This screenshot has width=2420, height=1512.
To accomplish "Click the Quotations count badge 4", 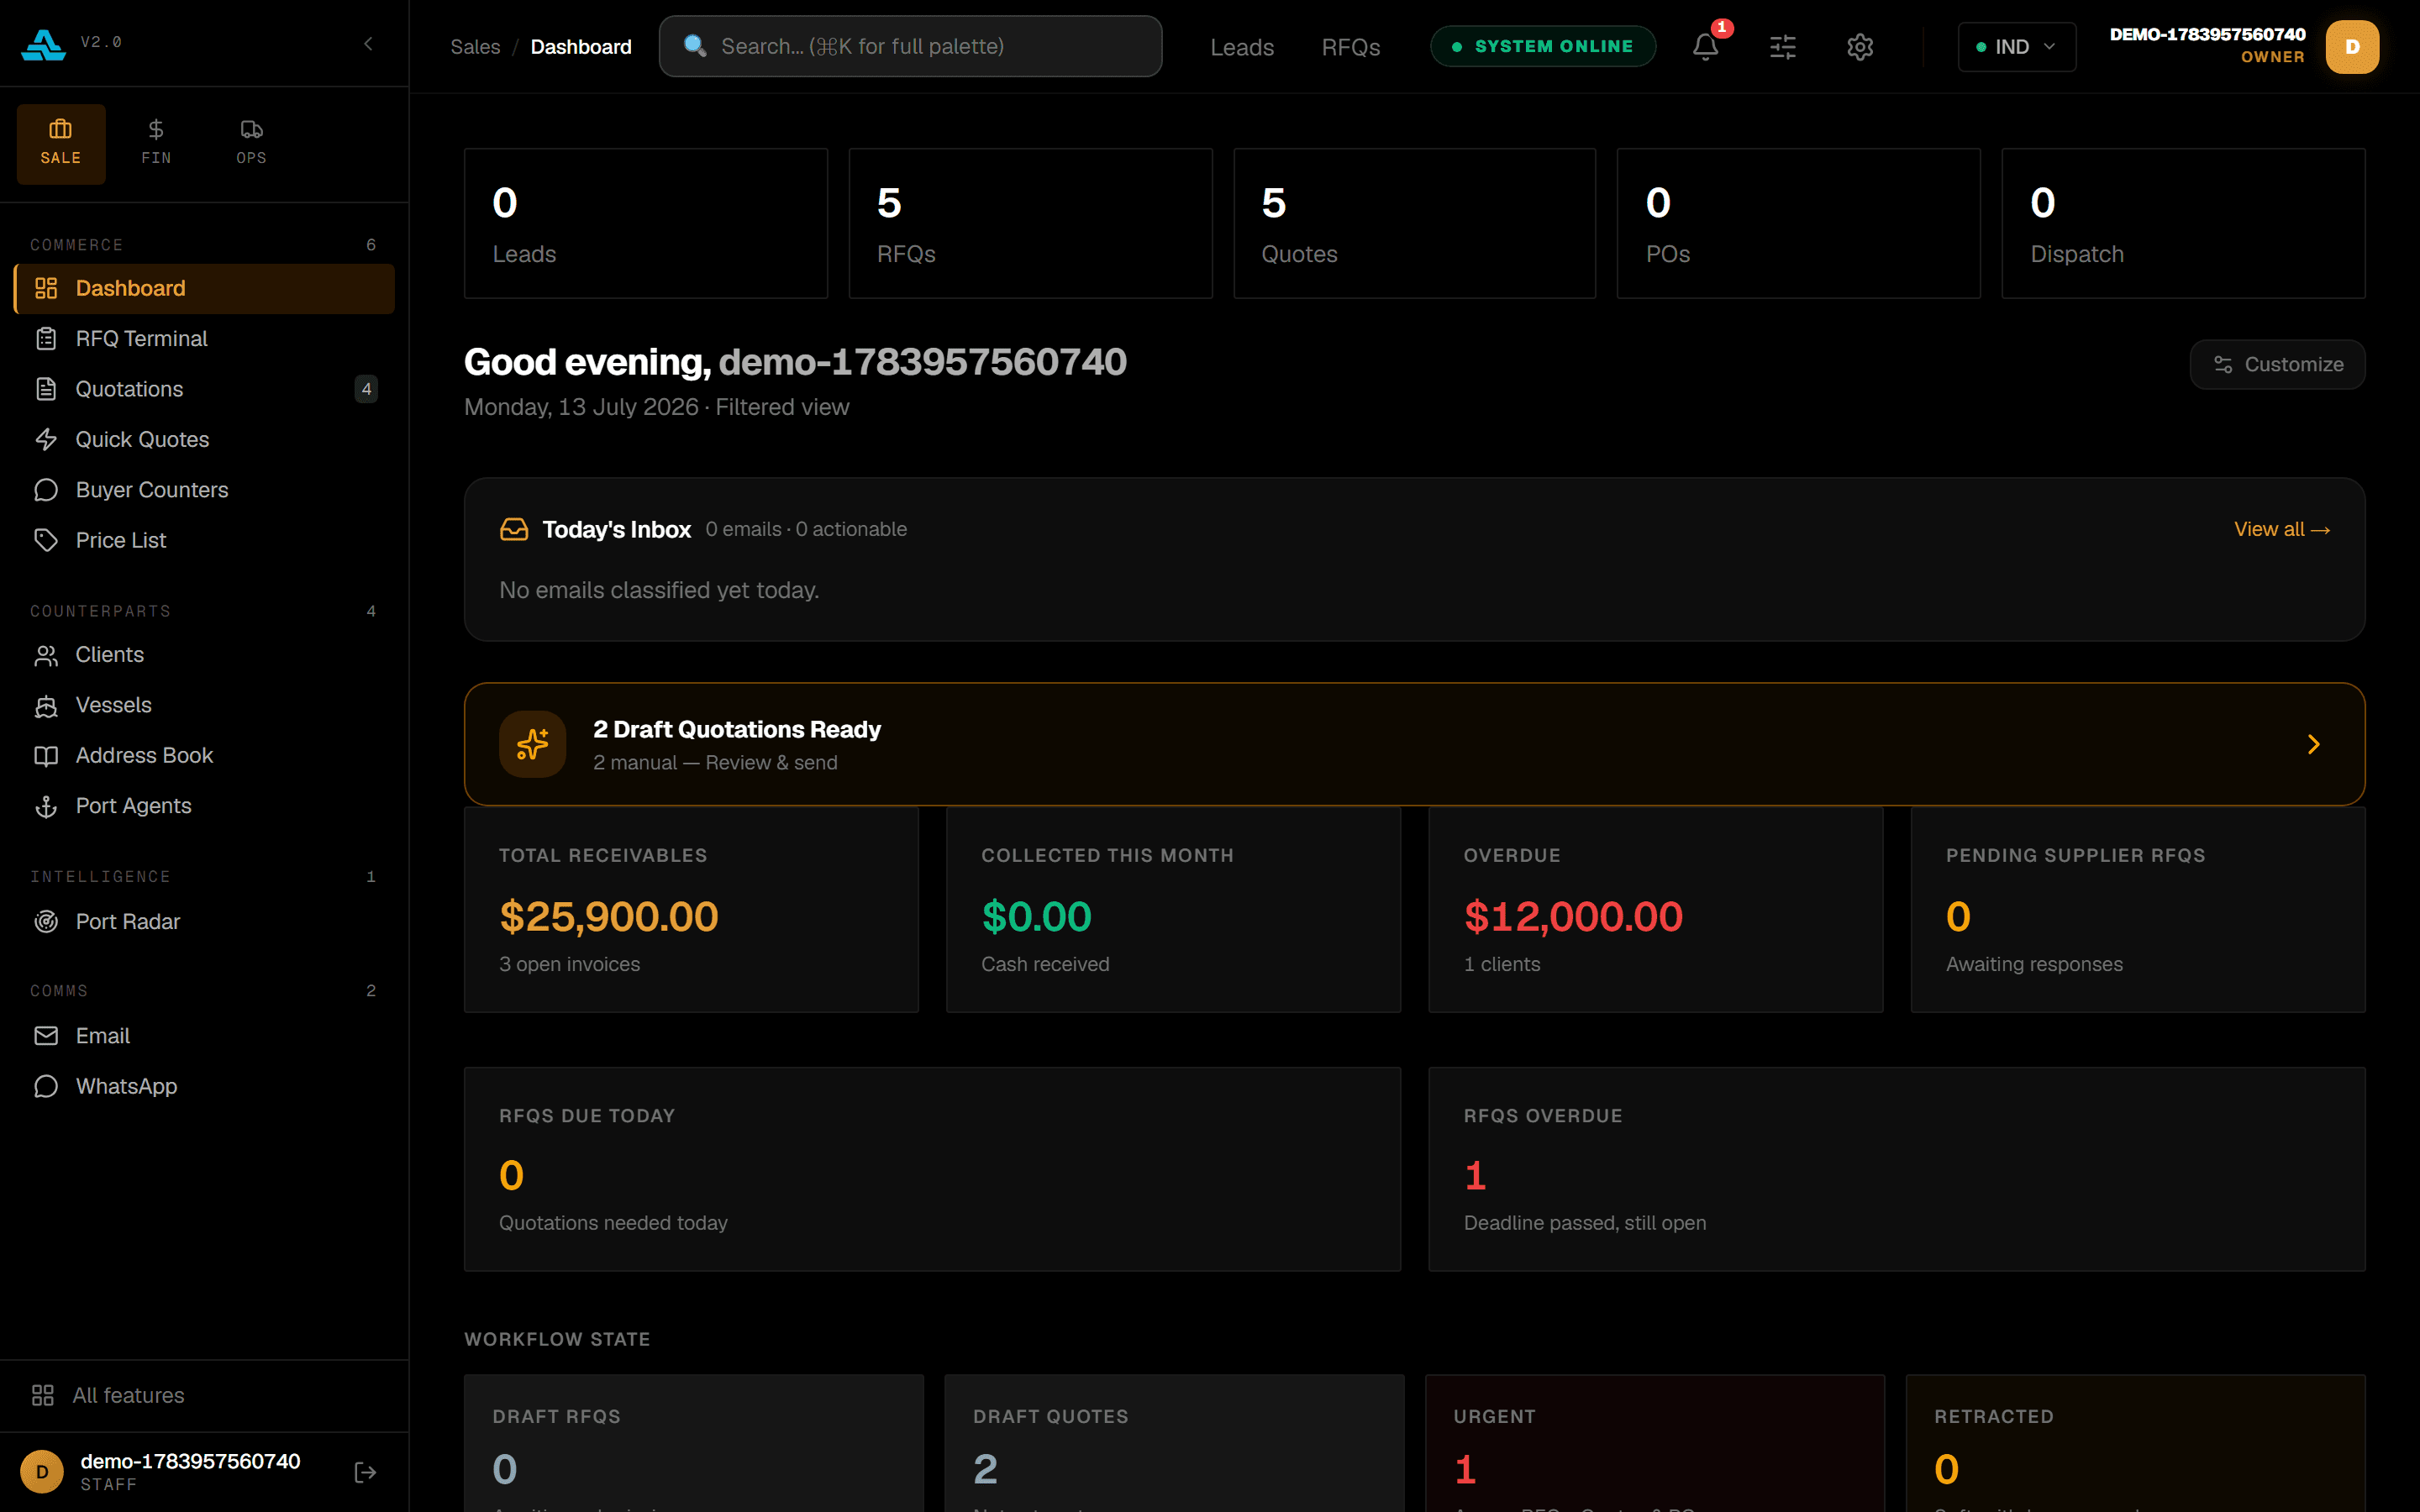I will point(366,389).
